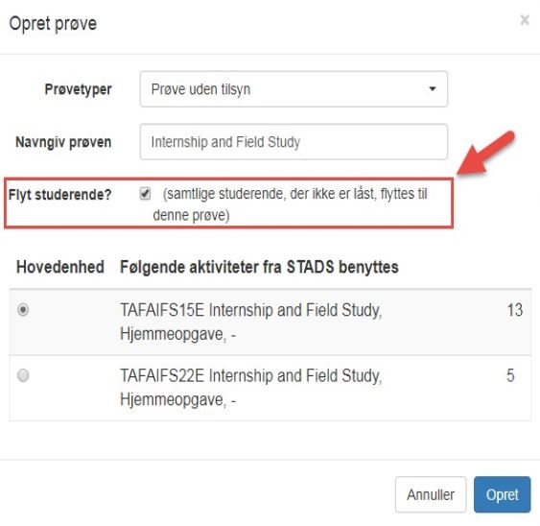This screenshot has width=540, height=526.
Task: Click the Følgende aktiviteter fra STADS benyttes header
Action: (259, 267)
